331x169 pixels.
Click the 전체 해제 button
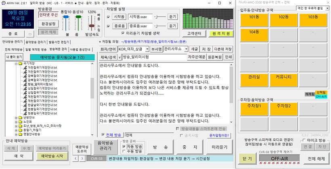point(316,159)
